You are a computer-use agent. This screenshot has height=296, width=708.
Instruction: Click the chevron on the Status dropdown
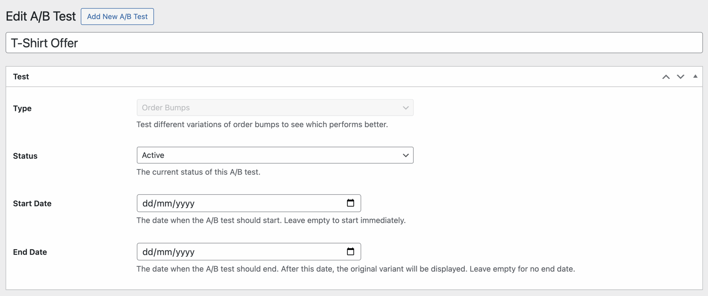click(x=405, y=155)
